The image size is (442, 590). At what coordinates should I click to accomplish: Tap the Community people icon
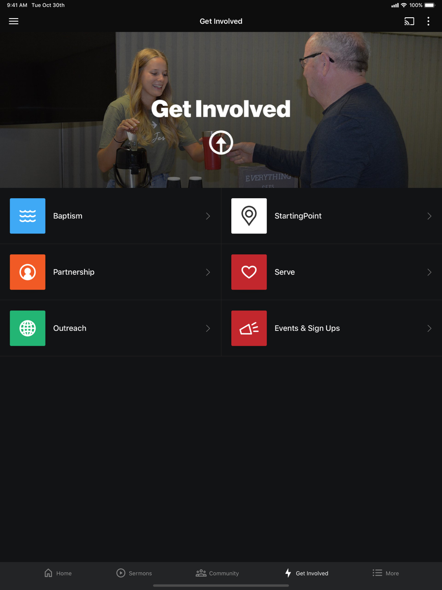201,573
